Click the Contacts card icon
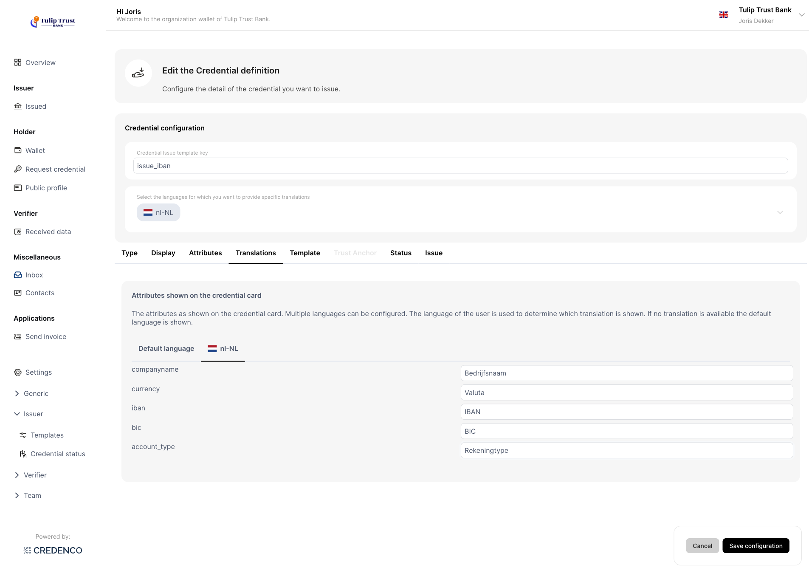Viewport: 809px width, 579px height. 17,293
